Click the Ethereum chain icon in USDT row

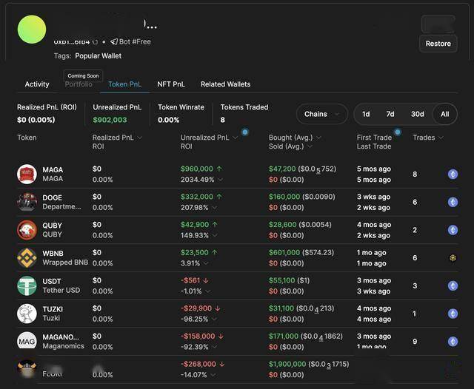coord(453,285)
